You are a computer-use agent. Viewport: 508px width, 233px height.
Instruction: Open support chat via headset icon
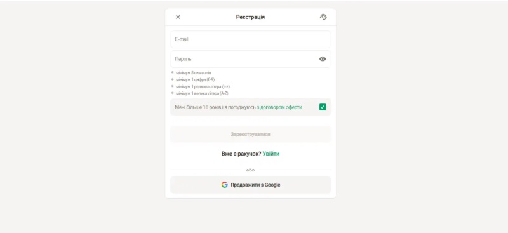[323, 17]
